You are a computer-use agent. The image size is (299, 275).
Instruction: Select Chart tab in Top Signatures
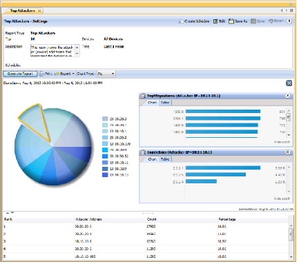pyautogui.click(x=152, y=103)
